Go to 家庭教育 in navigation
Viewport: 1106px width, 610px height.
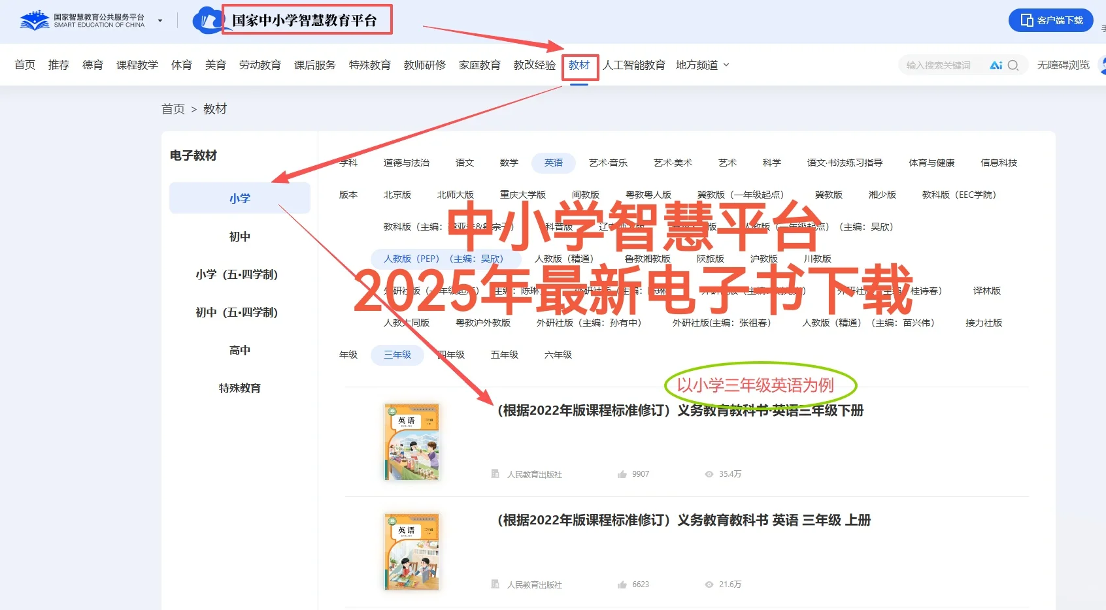click(x=480, y=65)
